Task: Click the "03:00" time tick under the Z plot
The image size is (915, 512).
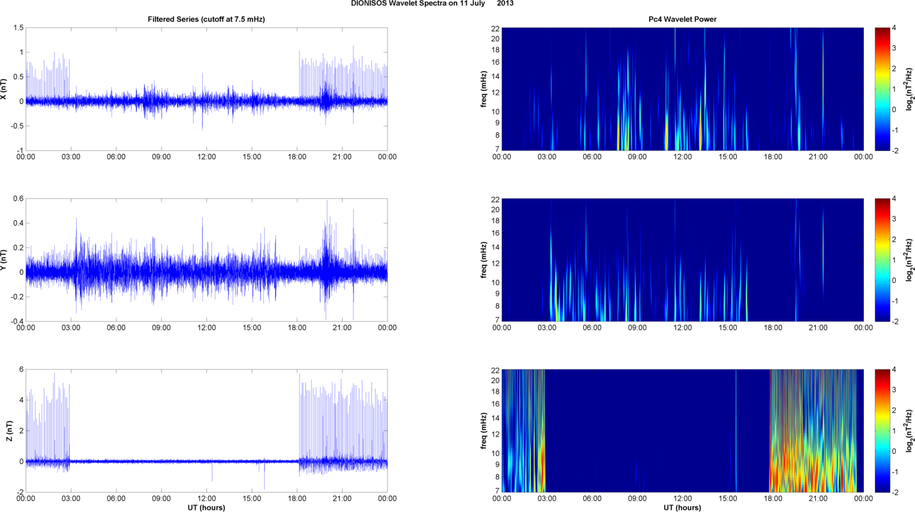Action: pos(71,499)
